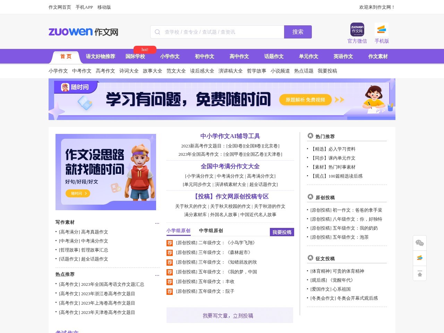Click the purple 搜索 search button
The width and height of the screenshot is (444, 333).
pyautogui.click(x=298, y=32)
